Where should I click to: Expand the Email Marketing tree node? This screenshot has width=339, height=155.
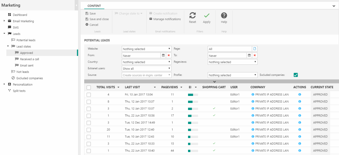click(x=4, y=21)
